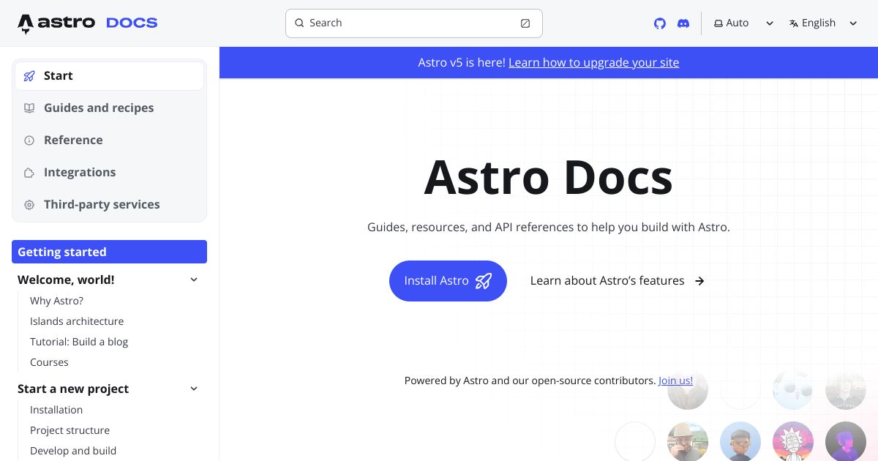Open the Installation page
This screenshot has height=461, width=878.
56,410
